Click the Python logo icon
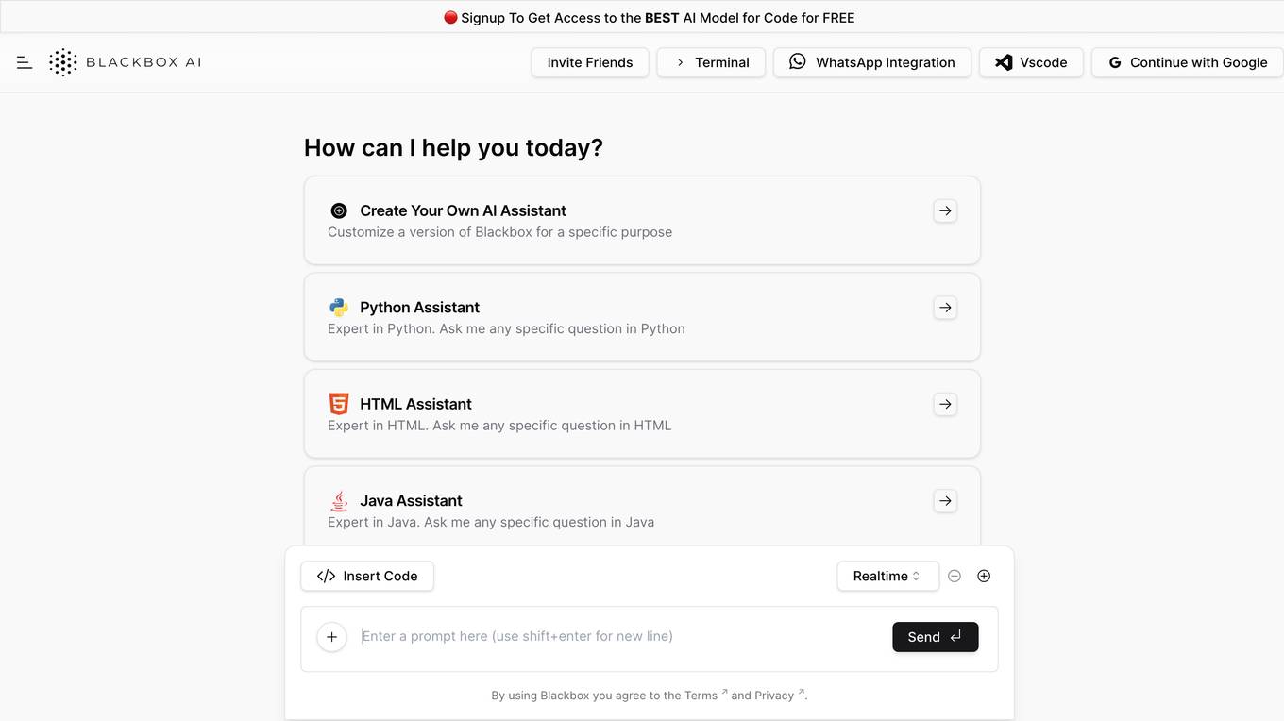 (x=339, y=307)
